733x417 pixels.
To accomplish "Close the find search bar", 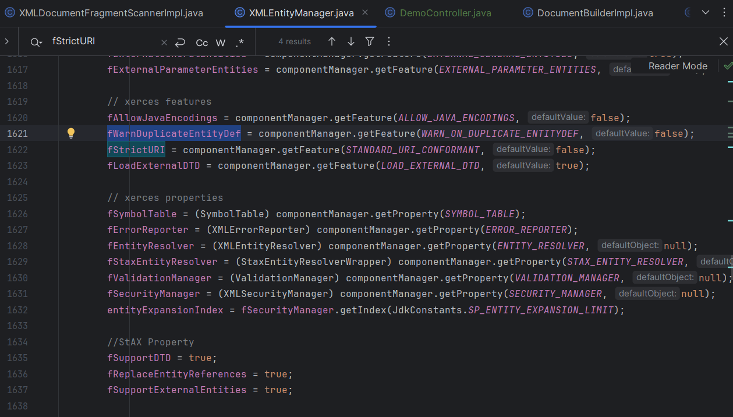I will [x=723, y=41].
